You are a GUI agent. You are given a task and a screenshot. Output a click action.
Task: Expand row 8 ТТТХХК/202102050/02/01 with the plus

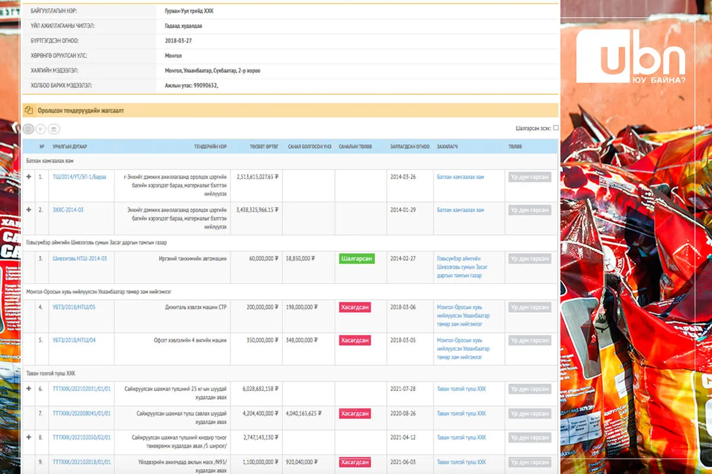click(x=28, y=437)
